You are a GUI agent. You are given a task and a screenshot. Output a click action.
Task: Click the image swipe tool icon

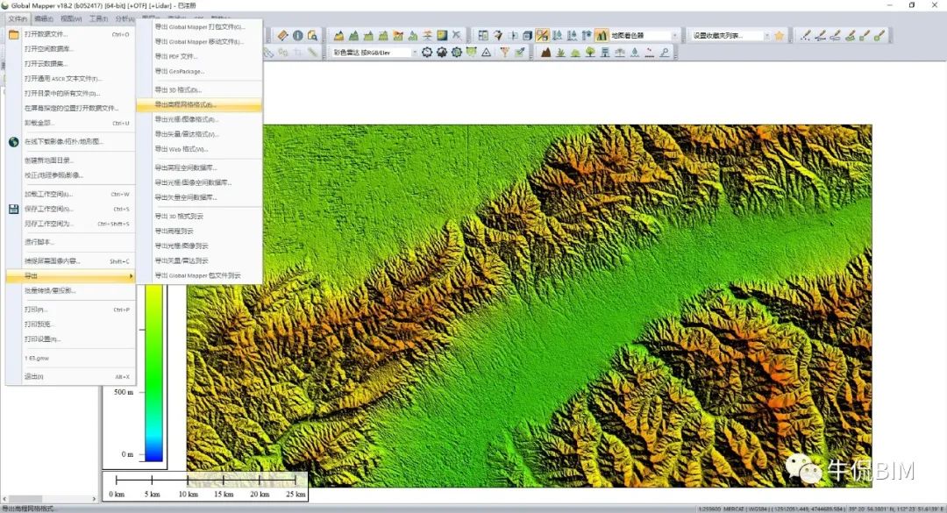[513, 36]
